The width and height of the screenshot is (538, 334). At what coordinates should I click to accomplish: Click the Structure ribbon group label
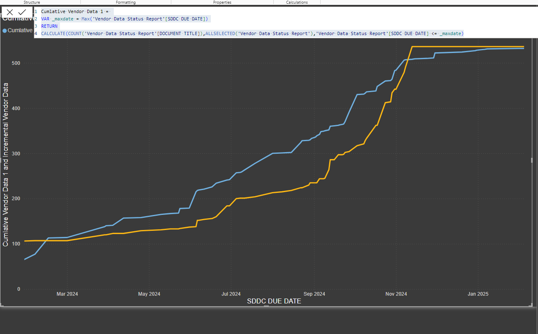pyautogui.click(x=32, y=2)
